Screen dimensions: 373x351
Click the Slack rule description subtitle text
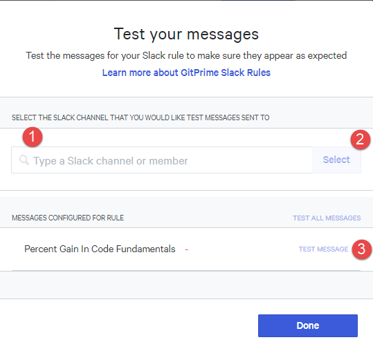click(186, 55)
